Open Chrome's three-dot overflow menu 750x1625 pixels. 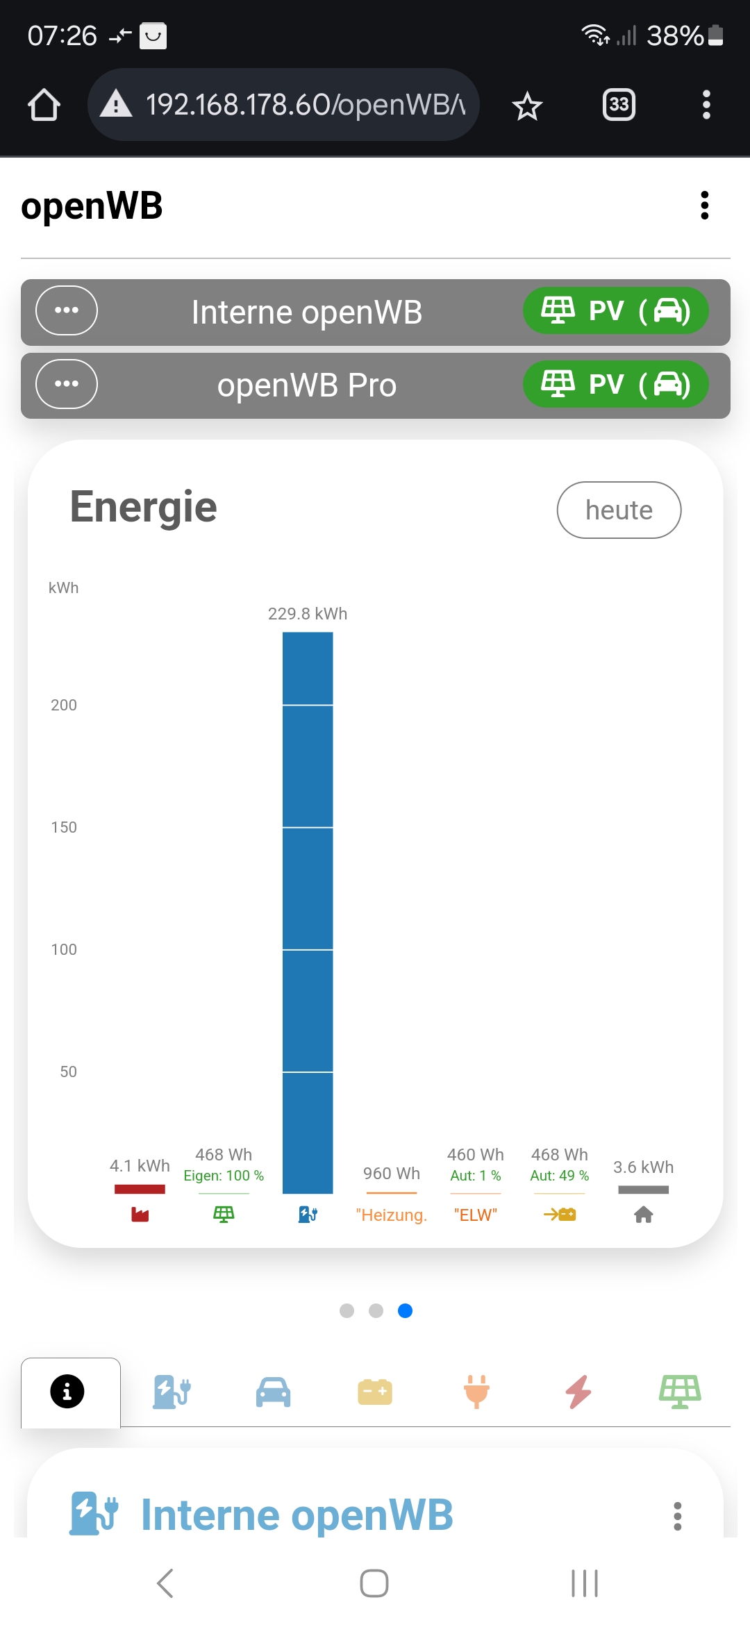coord(706,105)
